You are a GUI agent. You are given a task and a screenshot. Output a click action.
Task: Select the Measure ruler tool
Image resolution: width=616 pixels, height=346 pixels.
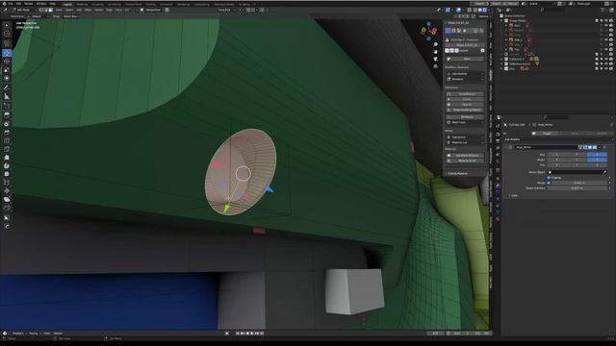pyautogui.click(x=7, y=96)
